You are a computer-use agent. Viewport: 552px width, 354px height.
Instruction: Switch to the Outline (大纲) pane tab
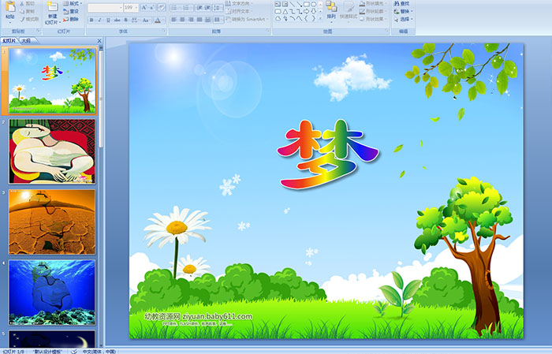26,41
